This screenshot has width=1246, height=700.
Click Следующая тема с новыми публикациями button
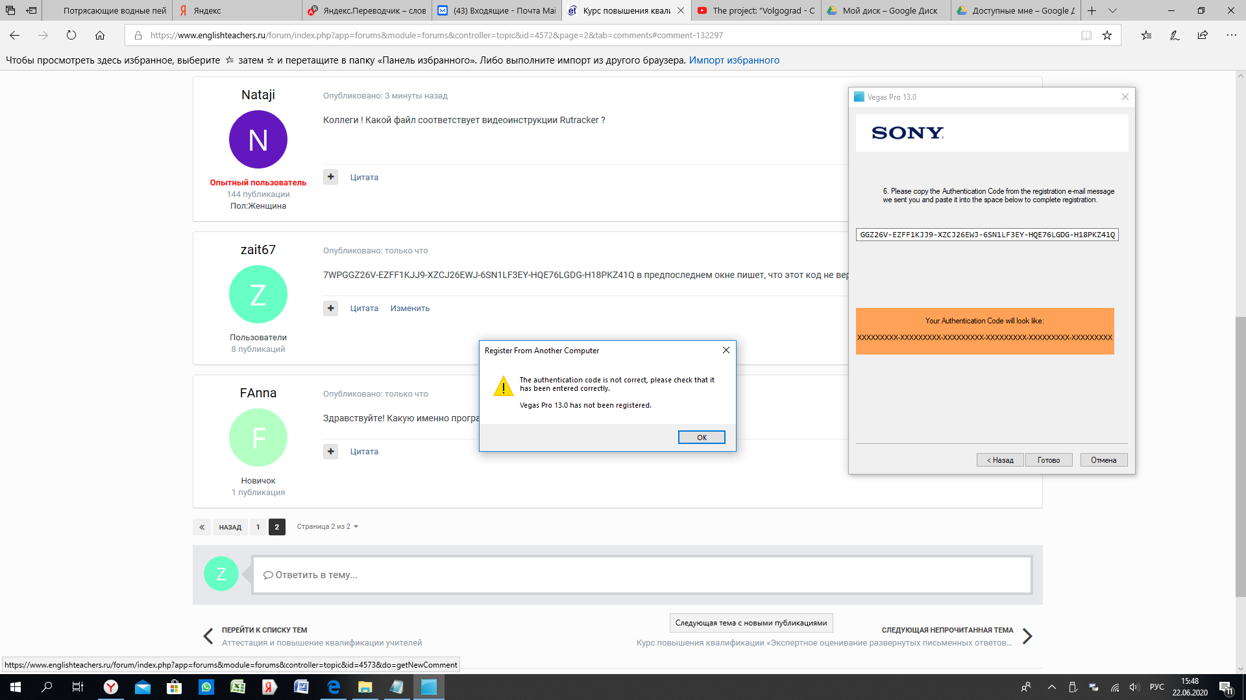[x=751, y=623]
